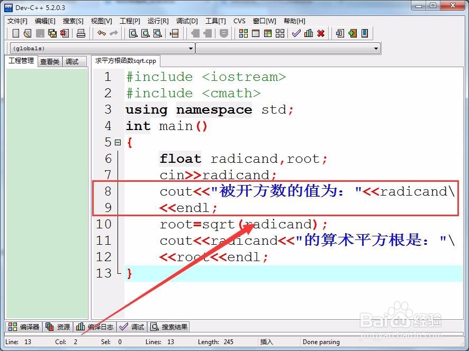This screenshot has height=351, width=469.
Task: Click the word float on line 6
Action: pos(181,159)
